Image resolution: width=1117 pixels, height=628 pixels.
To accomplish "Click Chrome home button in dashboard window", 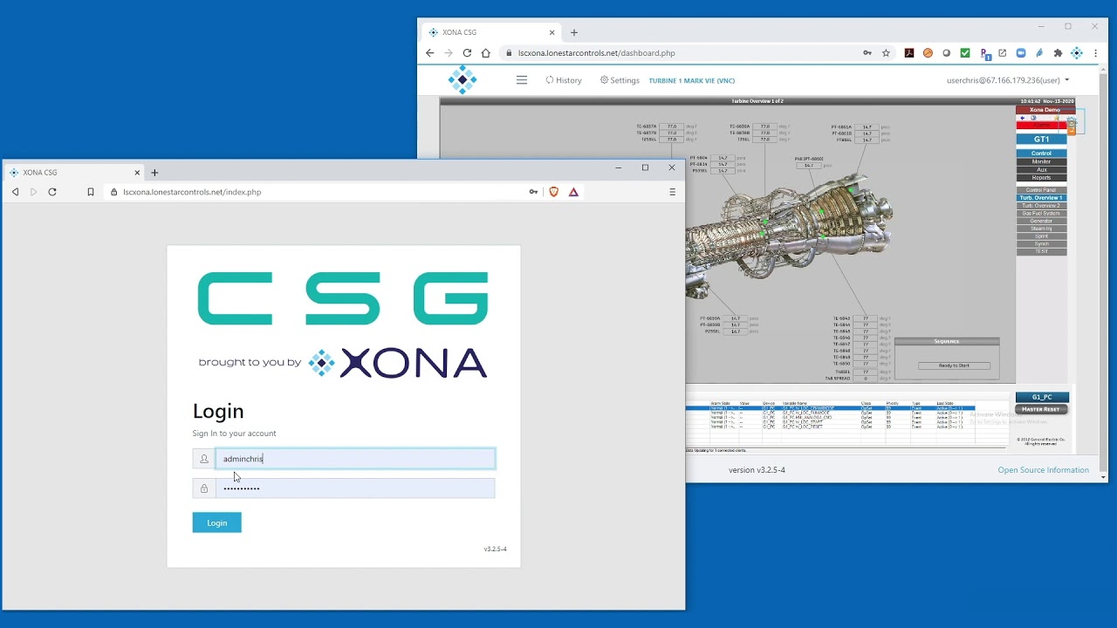I will click(486, 53).
